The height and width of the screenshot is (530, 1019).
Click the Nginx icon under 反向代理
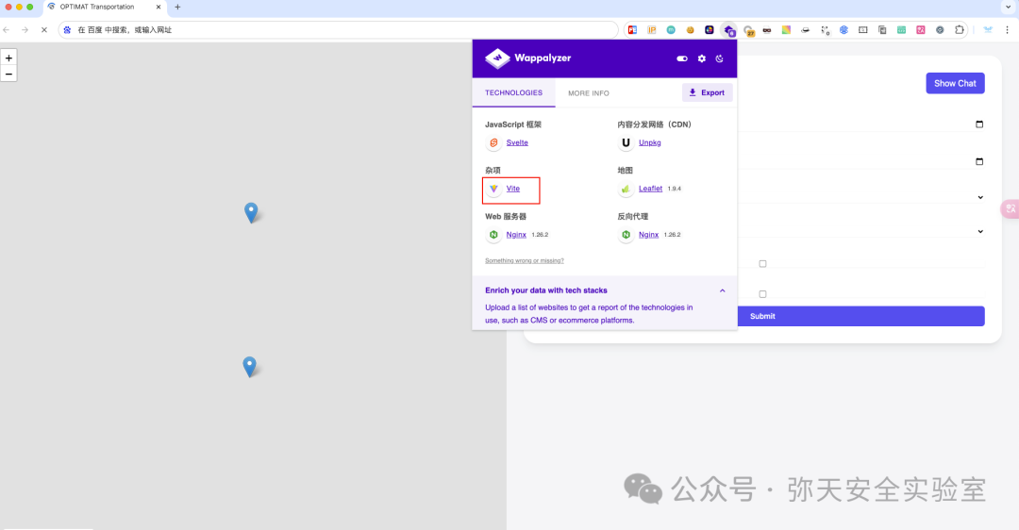pyautogui.click(x=626, y=235)
